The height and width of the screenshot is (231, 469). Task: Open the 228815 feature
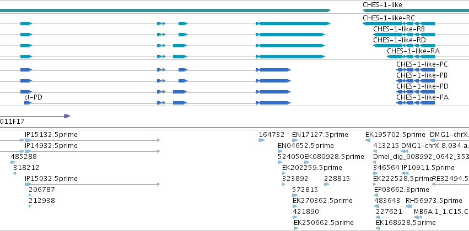[x=337, y=179]
